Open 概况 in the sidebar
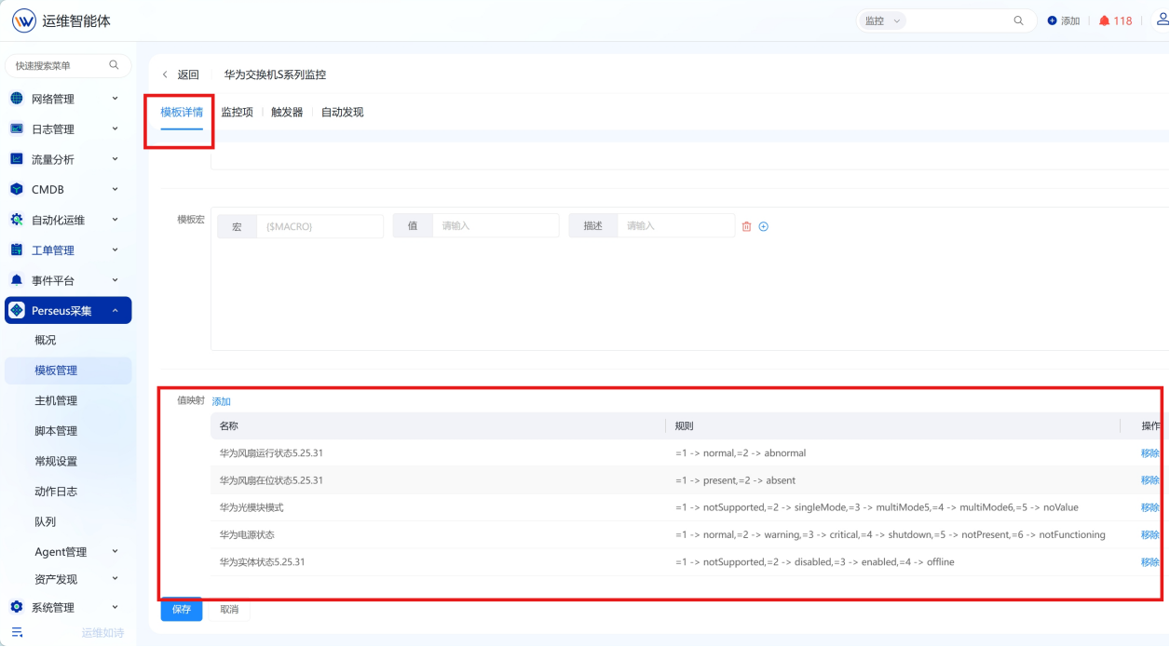Image resolution: width=1170 pixels, height=647 pixels. click(x=46, y=340)
